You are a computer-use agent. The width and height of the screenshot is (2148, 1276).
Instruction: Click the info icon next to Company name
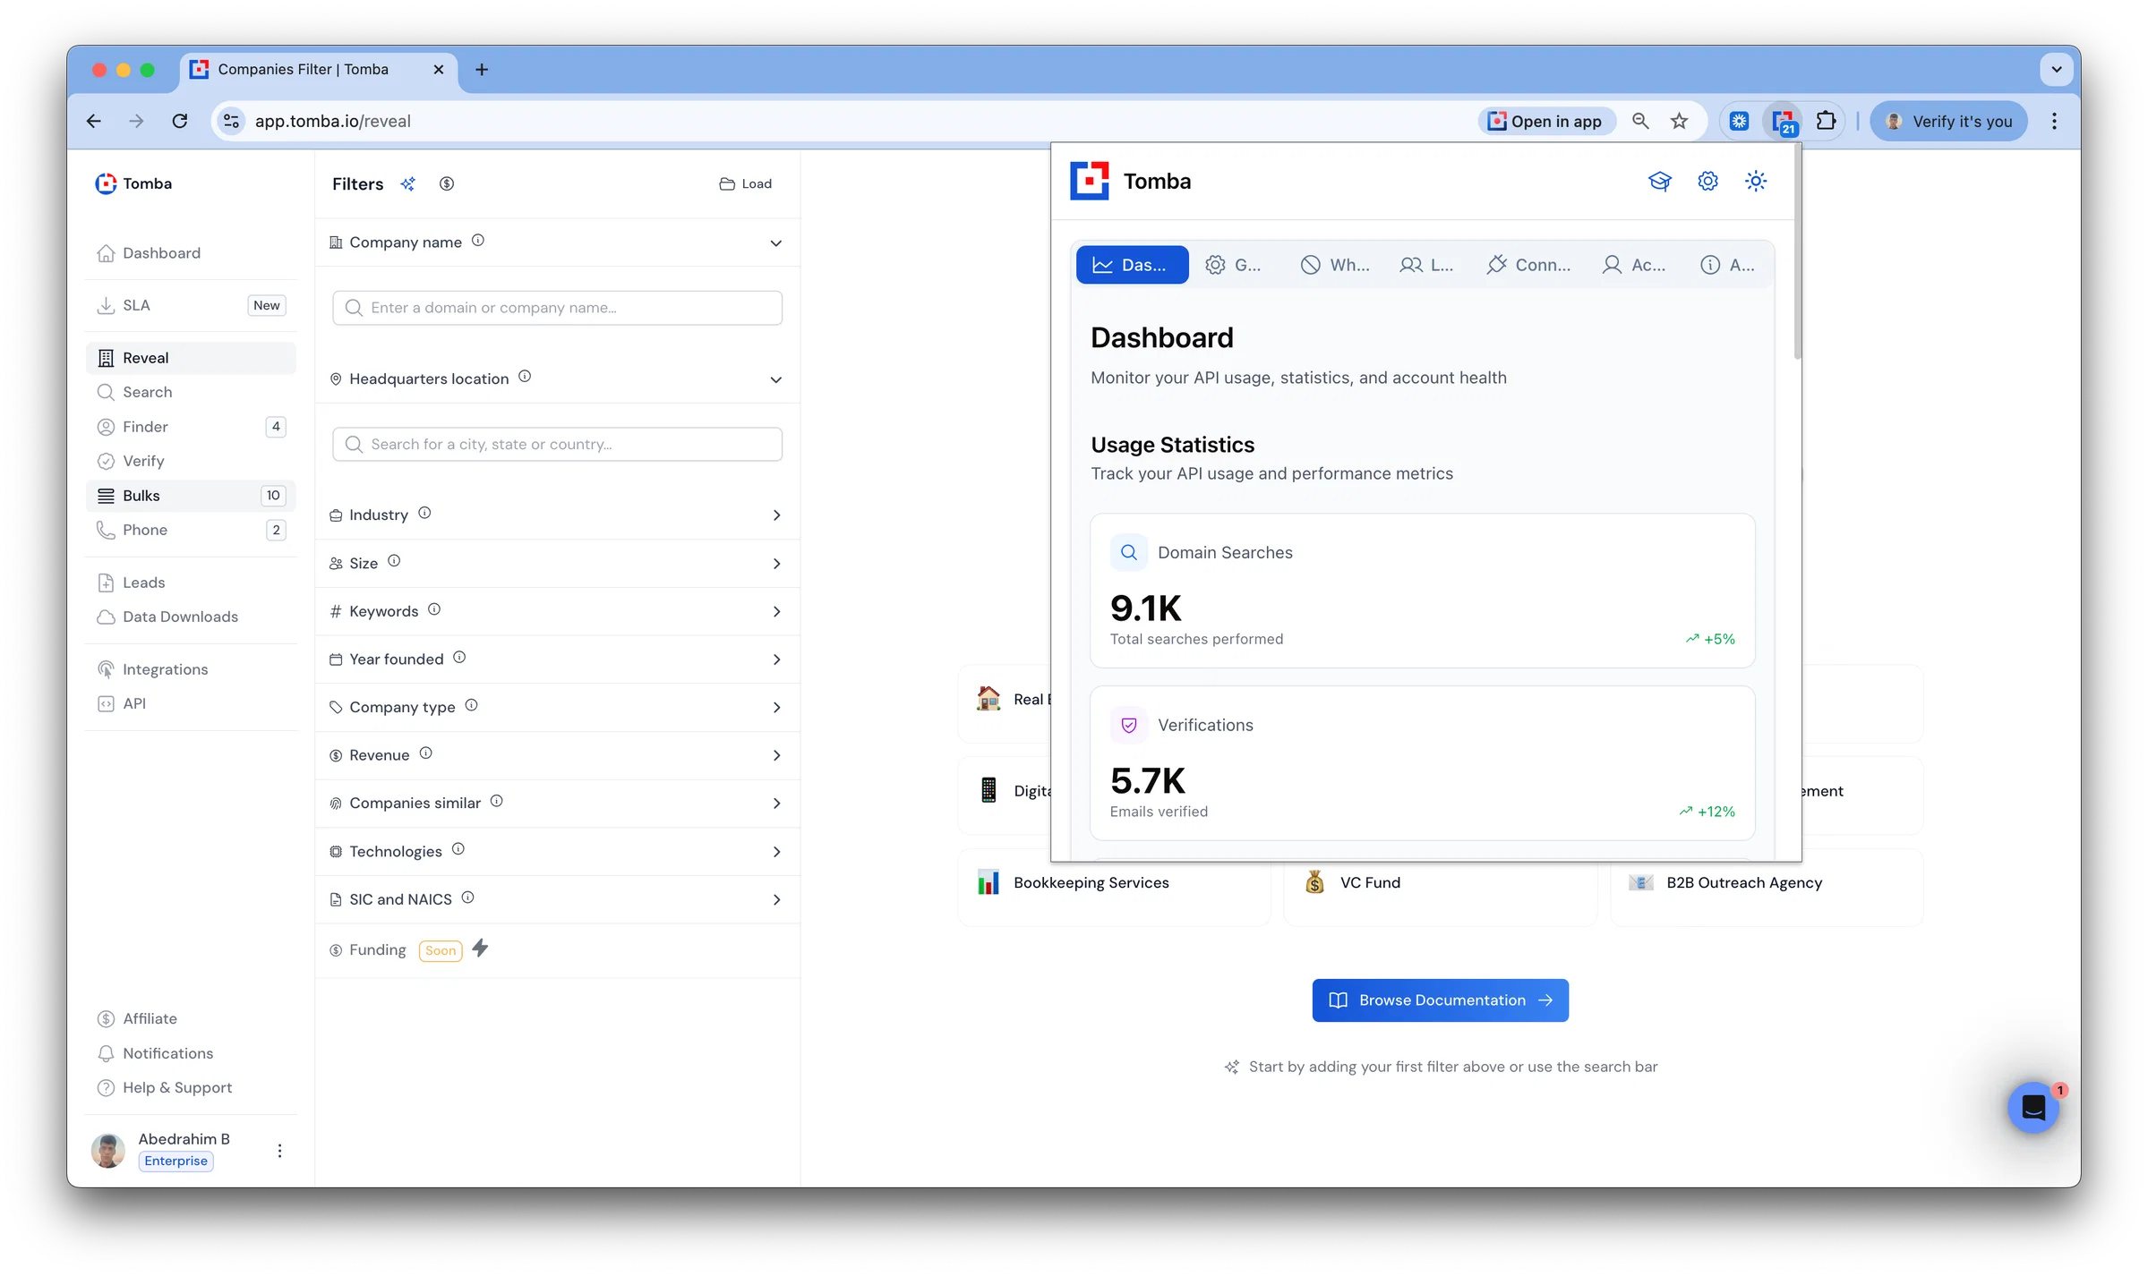(478, 241)
